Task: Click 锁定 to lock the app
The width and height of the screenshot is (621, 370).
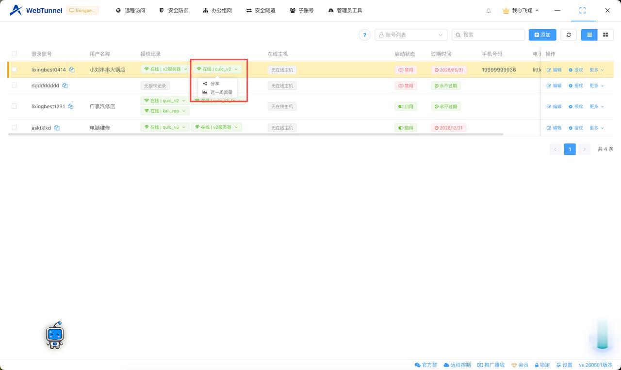Action: [x=542, y=365]
